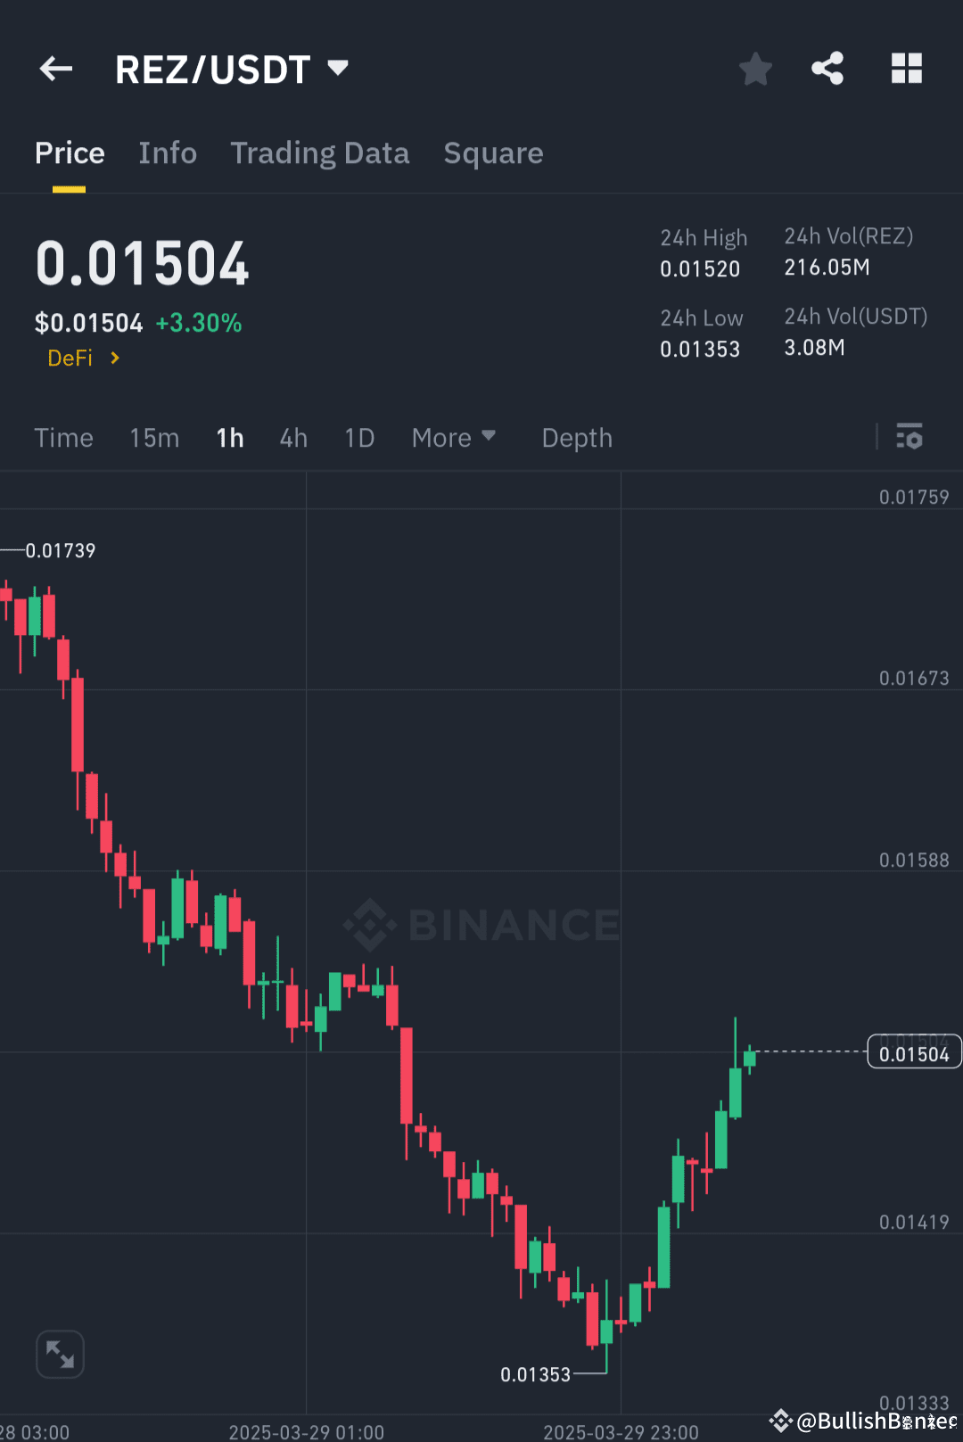Viewport: 963px width, 1442px height.
Task: Open chart indicator settings
Action: tap(909, 437)
